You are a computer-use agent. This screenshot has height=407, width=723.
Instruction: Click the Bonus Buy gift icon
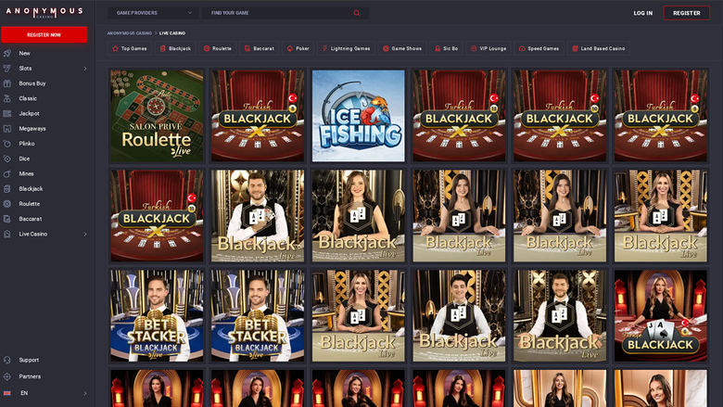(x=6, y=83)
